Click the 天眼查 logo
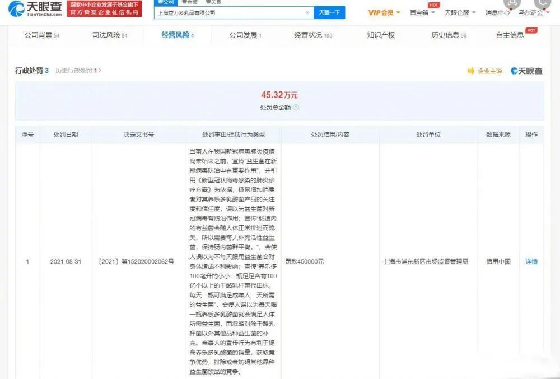The image size is (560, 379). point(35,8)
